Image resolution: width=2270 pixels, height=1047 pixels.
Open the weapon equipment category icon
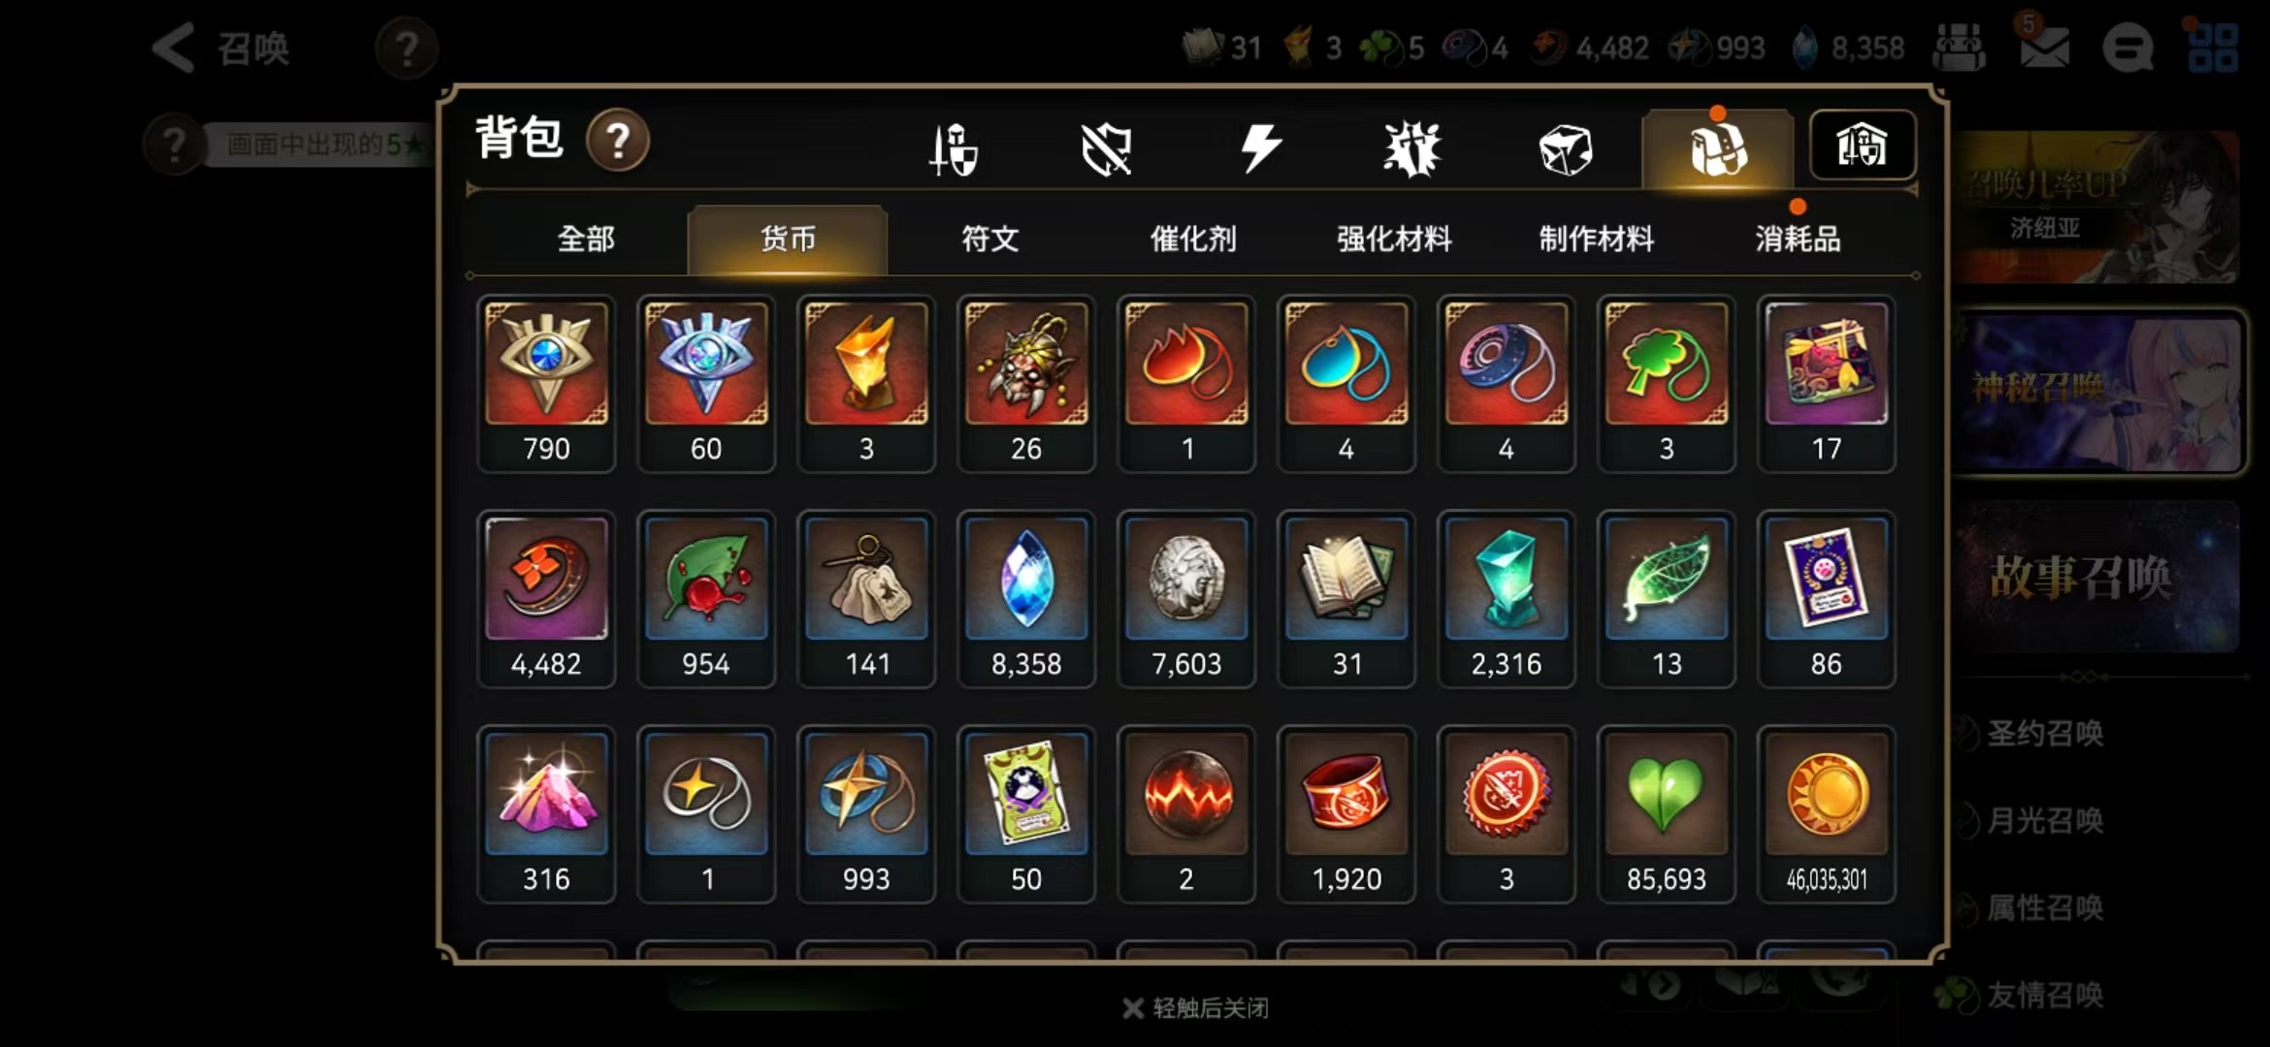tap(954, 149)
